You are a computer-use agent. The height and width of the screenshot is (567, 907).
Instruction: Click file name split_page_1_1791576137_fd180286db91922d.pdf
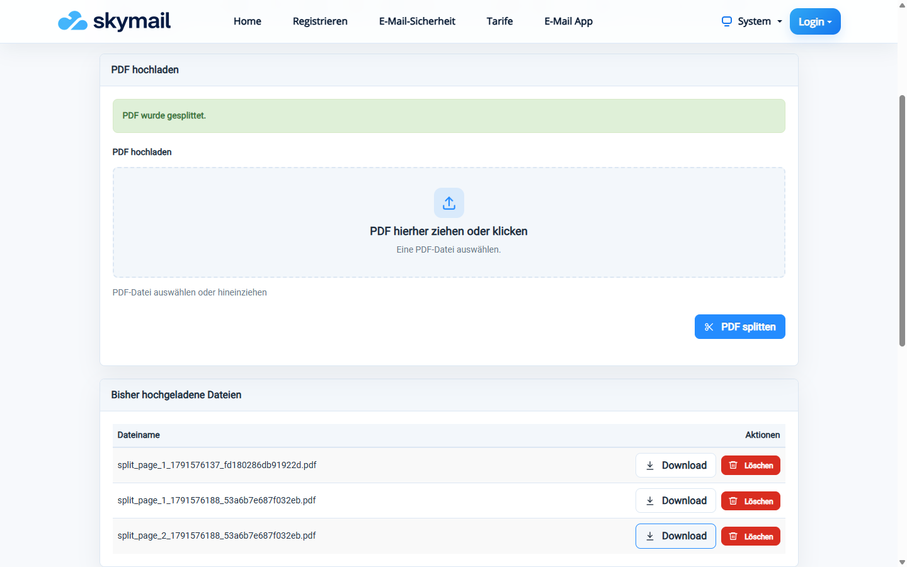click(x=217, y=465)
